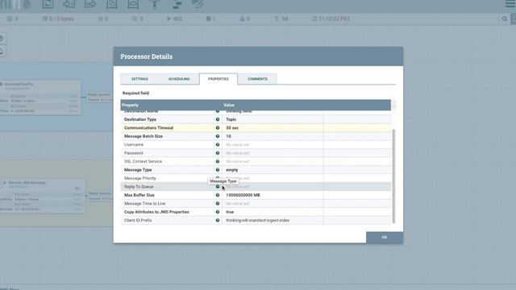516x290 pixels.
Task: Select the SSL Context Service property name
Action: coord(144,161)
